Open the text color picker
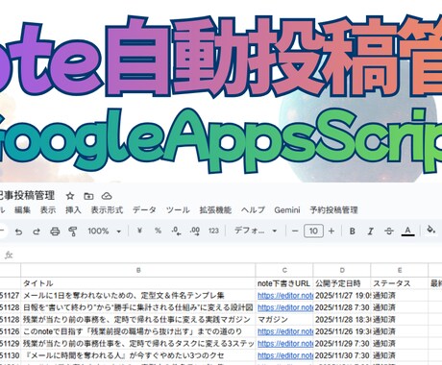The width and height of the screenshot is (442, 365). point(407,231)
